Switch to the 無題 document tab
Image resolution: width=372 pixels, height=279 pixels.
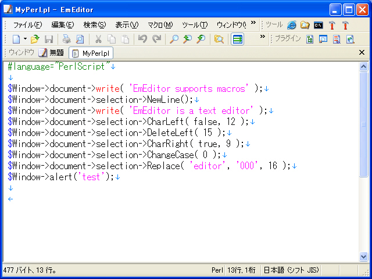[x=51, y=53]
